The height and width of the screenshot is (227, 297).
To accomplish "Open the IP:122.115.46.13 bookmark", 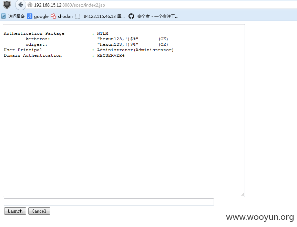I will click(100, 17).
